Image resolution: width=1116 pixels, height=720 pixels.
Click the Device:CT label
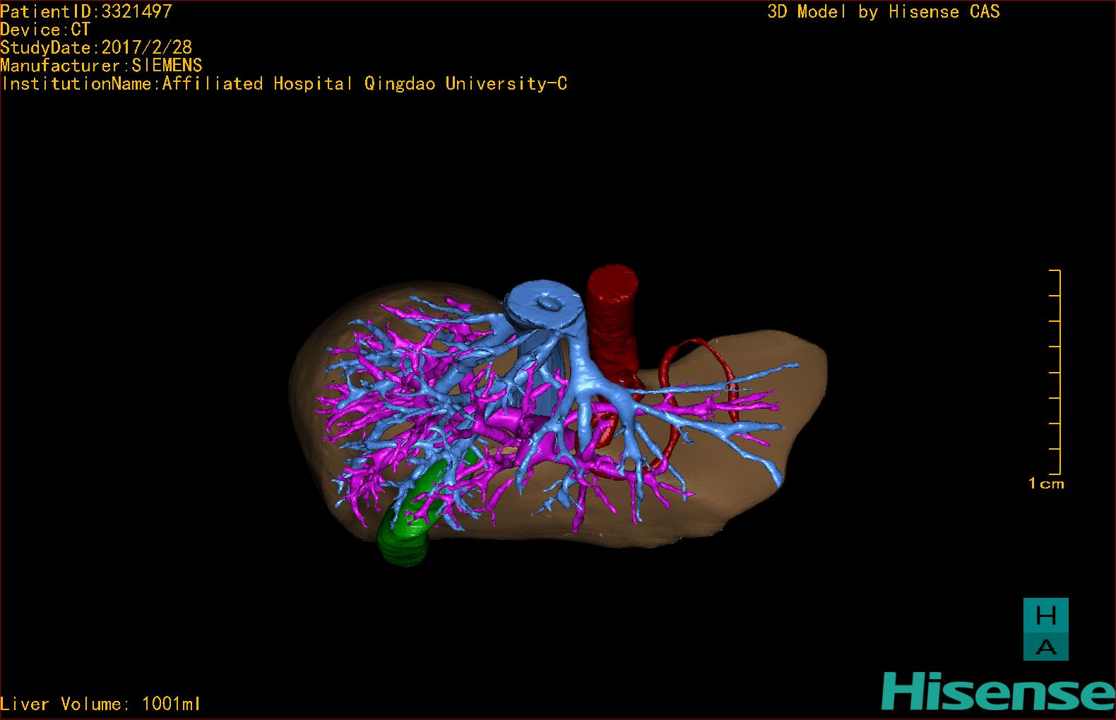(45, 30)
